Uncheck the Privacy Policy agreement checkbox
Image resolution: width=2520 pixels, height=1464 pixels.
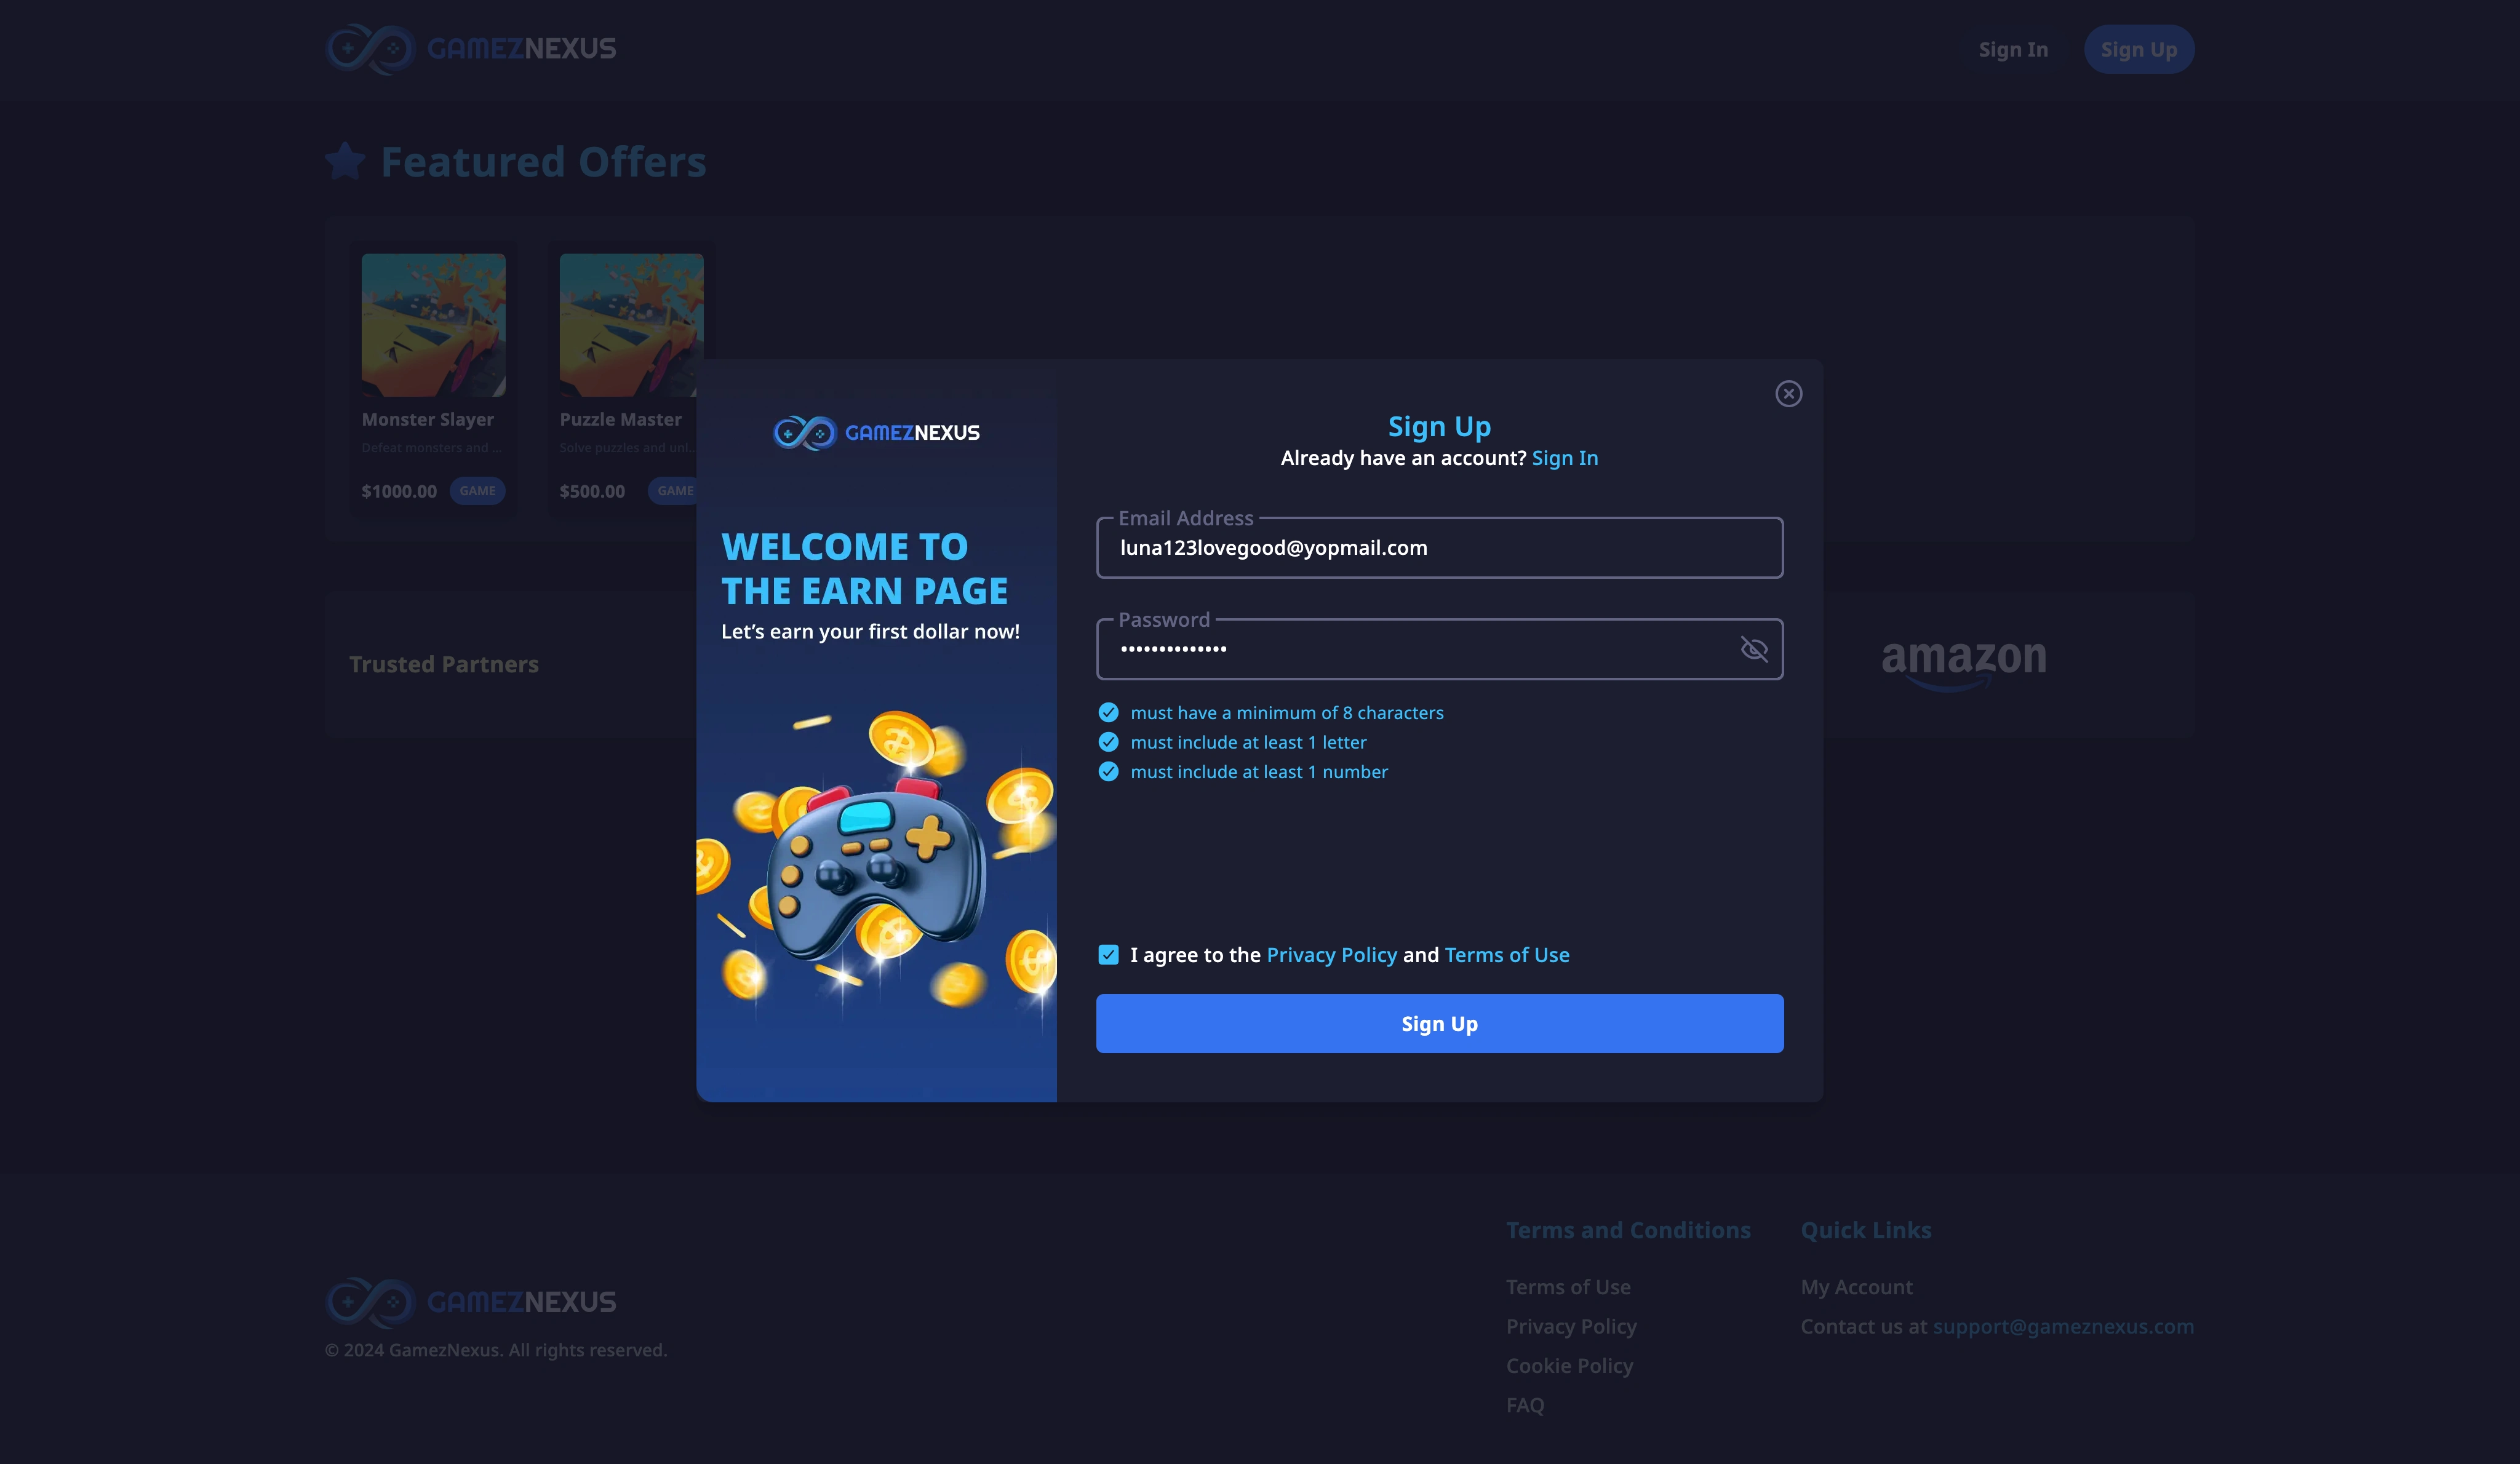click(x=1108, y=955)
